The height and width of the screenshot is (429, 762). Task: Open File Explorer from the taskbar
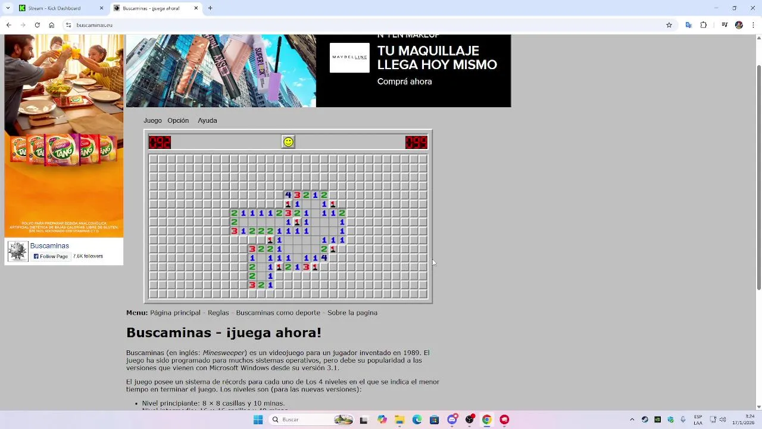(399, 419)
